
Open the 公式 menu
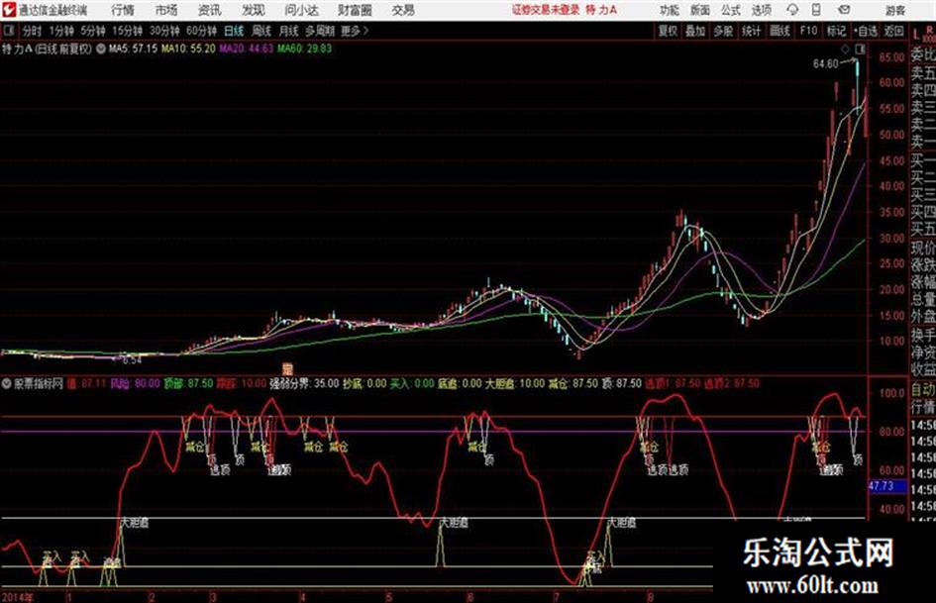pos(731,10)
